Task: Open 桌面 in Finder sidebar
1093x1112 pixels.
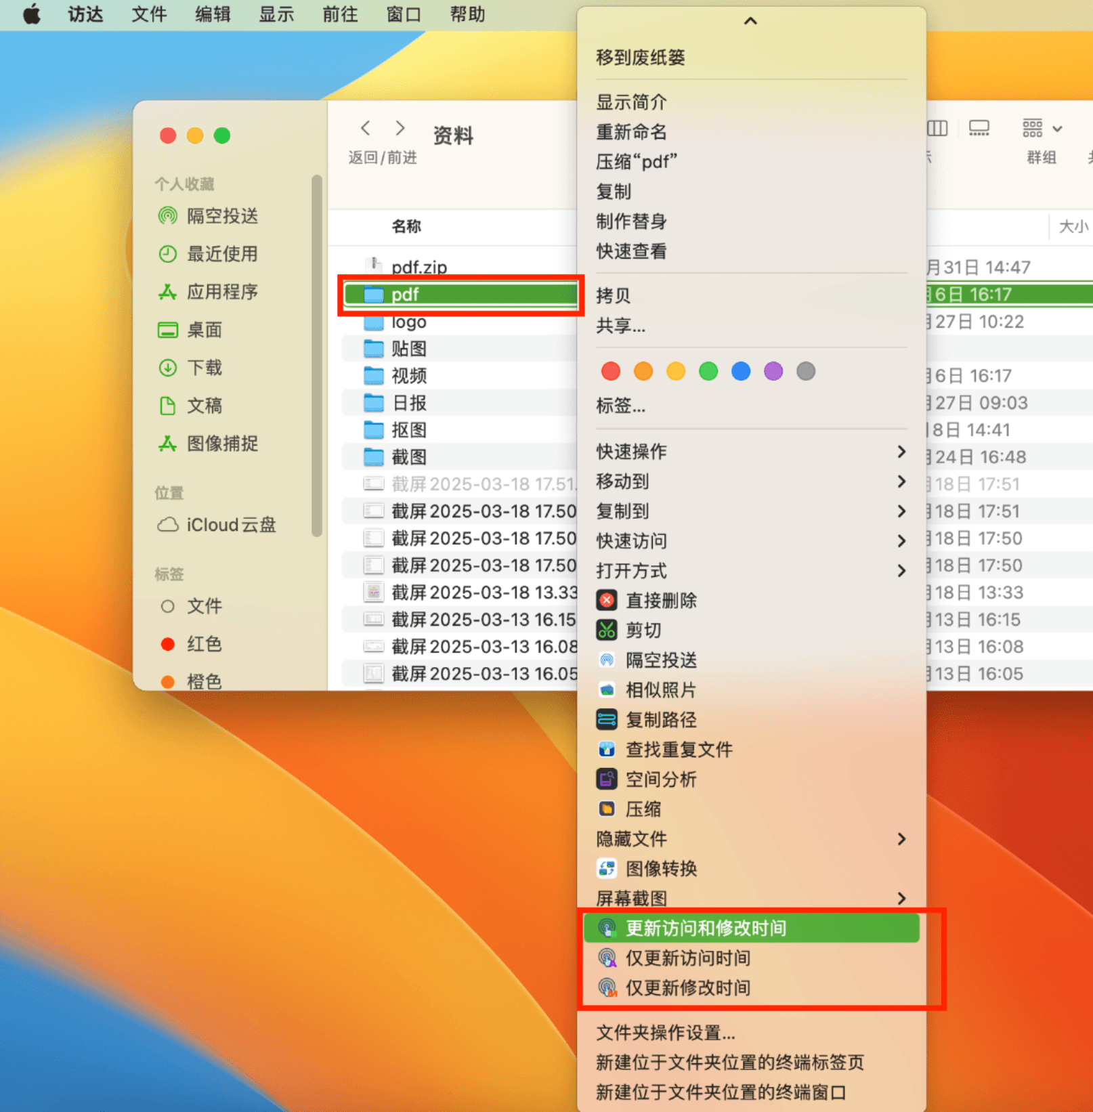Action: point(190,330)
